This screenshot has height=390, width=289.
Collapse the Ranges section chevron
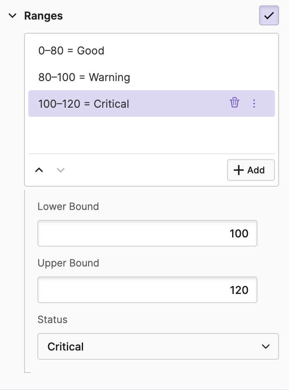13,16
